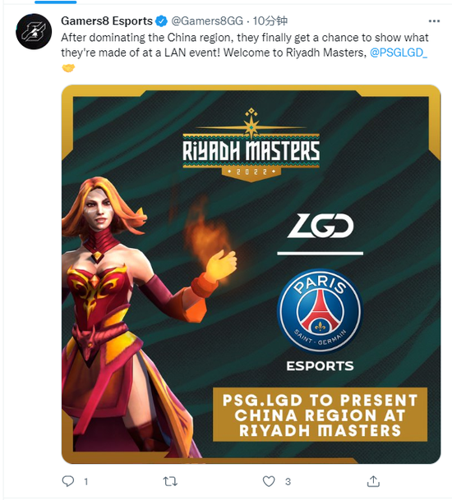452x500 pixels.
Task: Click the blue verified badge
Action: 162,21
